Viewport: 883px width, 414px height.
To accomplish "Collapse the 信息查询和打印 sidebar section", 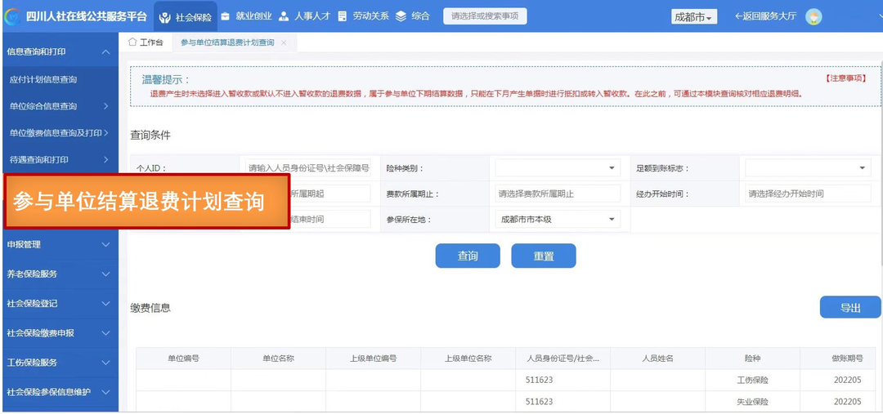I will click(x=59, y=51).
